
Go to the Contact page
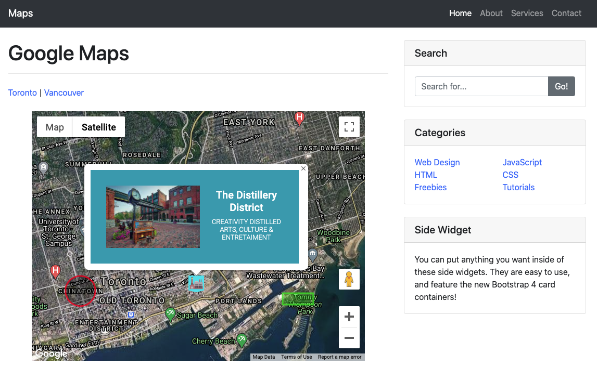coord(566,14)
